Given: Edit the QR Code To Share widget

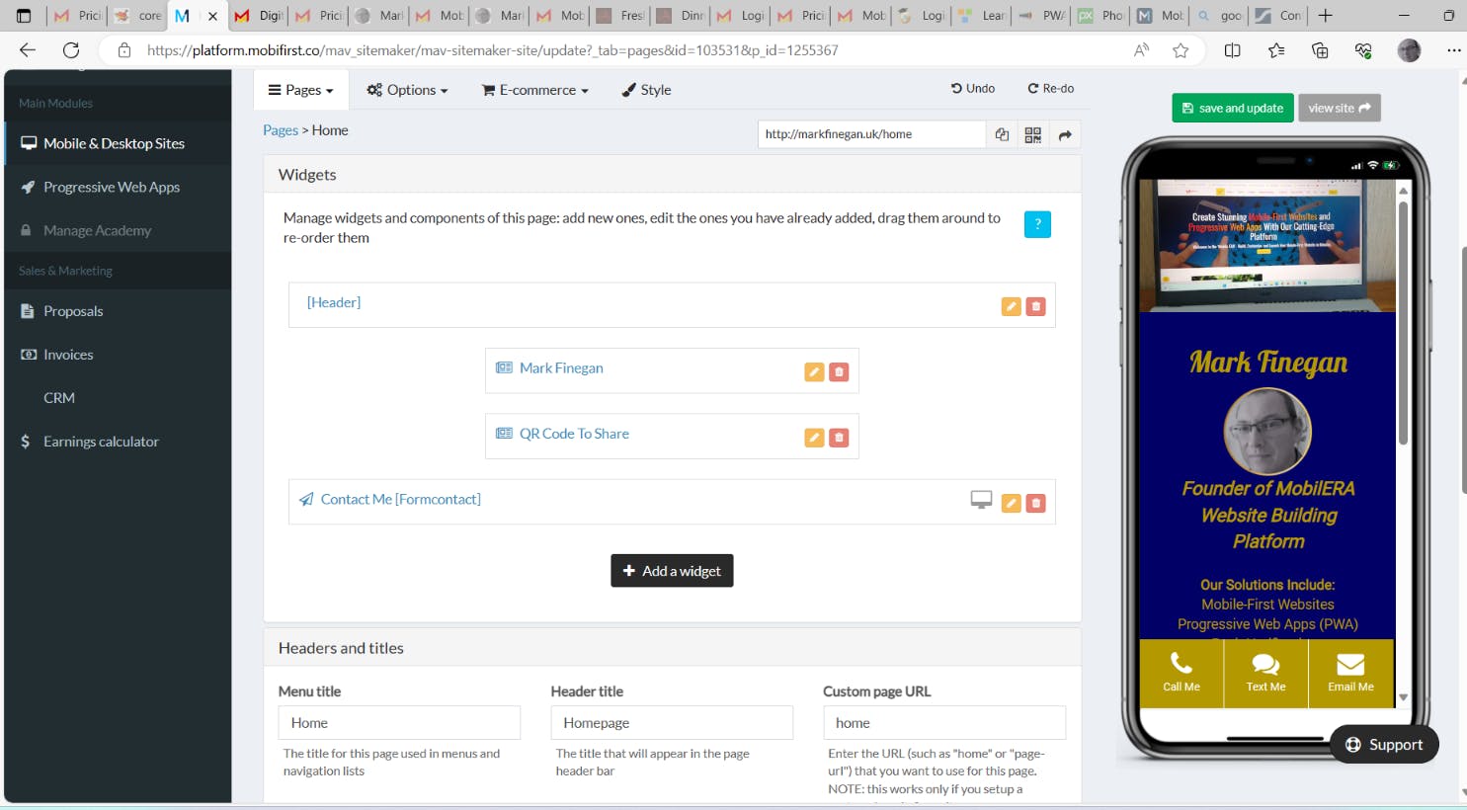Looking at the screenshot, I should [x=814, y=438].
